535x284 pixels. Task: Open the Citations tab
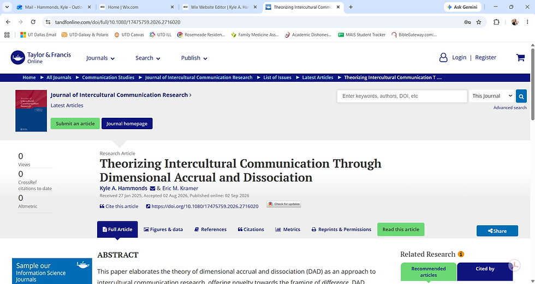point(251,229)
